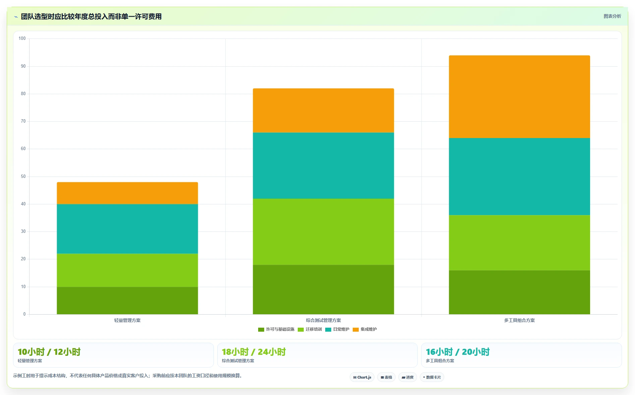Open the 16小时 / 20小时 data card
The width and height of the screenshot is (635, 395).
click(x=521, y=355)
